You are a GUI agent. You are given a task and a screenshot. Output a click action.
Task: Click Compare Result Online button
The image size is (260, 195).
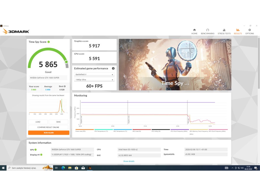(x=48, y=127)
